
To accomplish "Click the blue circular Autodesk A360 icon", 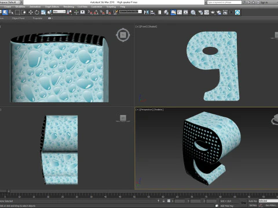I will pos(237,12).
